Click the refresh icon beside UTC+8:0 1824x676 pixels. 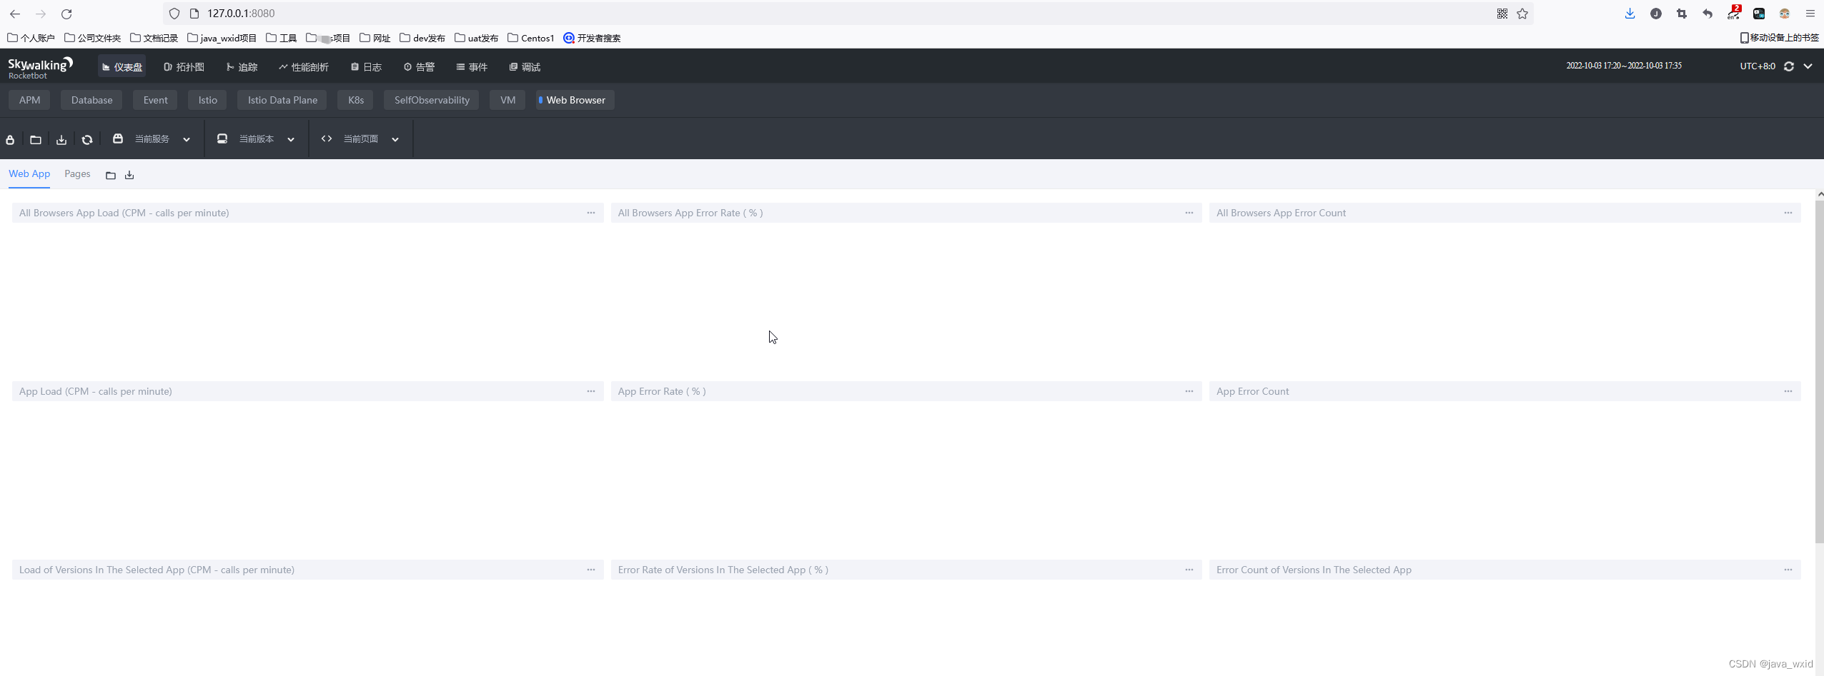click(x=1789, y=66)
